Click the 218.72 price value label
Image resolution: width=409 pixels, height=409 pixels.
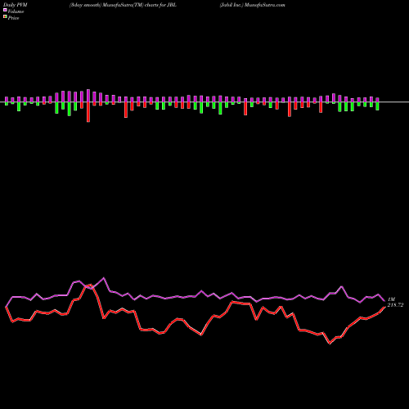(x=395, y=305)
